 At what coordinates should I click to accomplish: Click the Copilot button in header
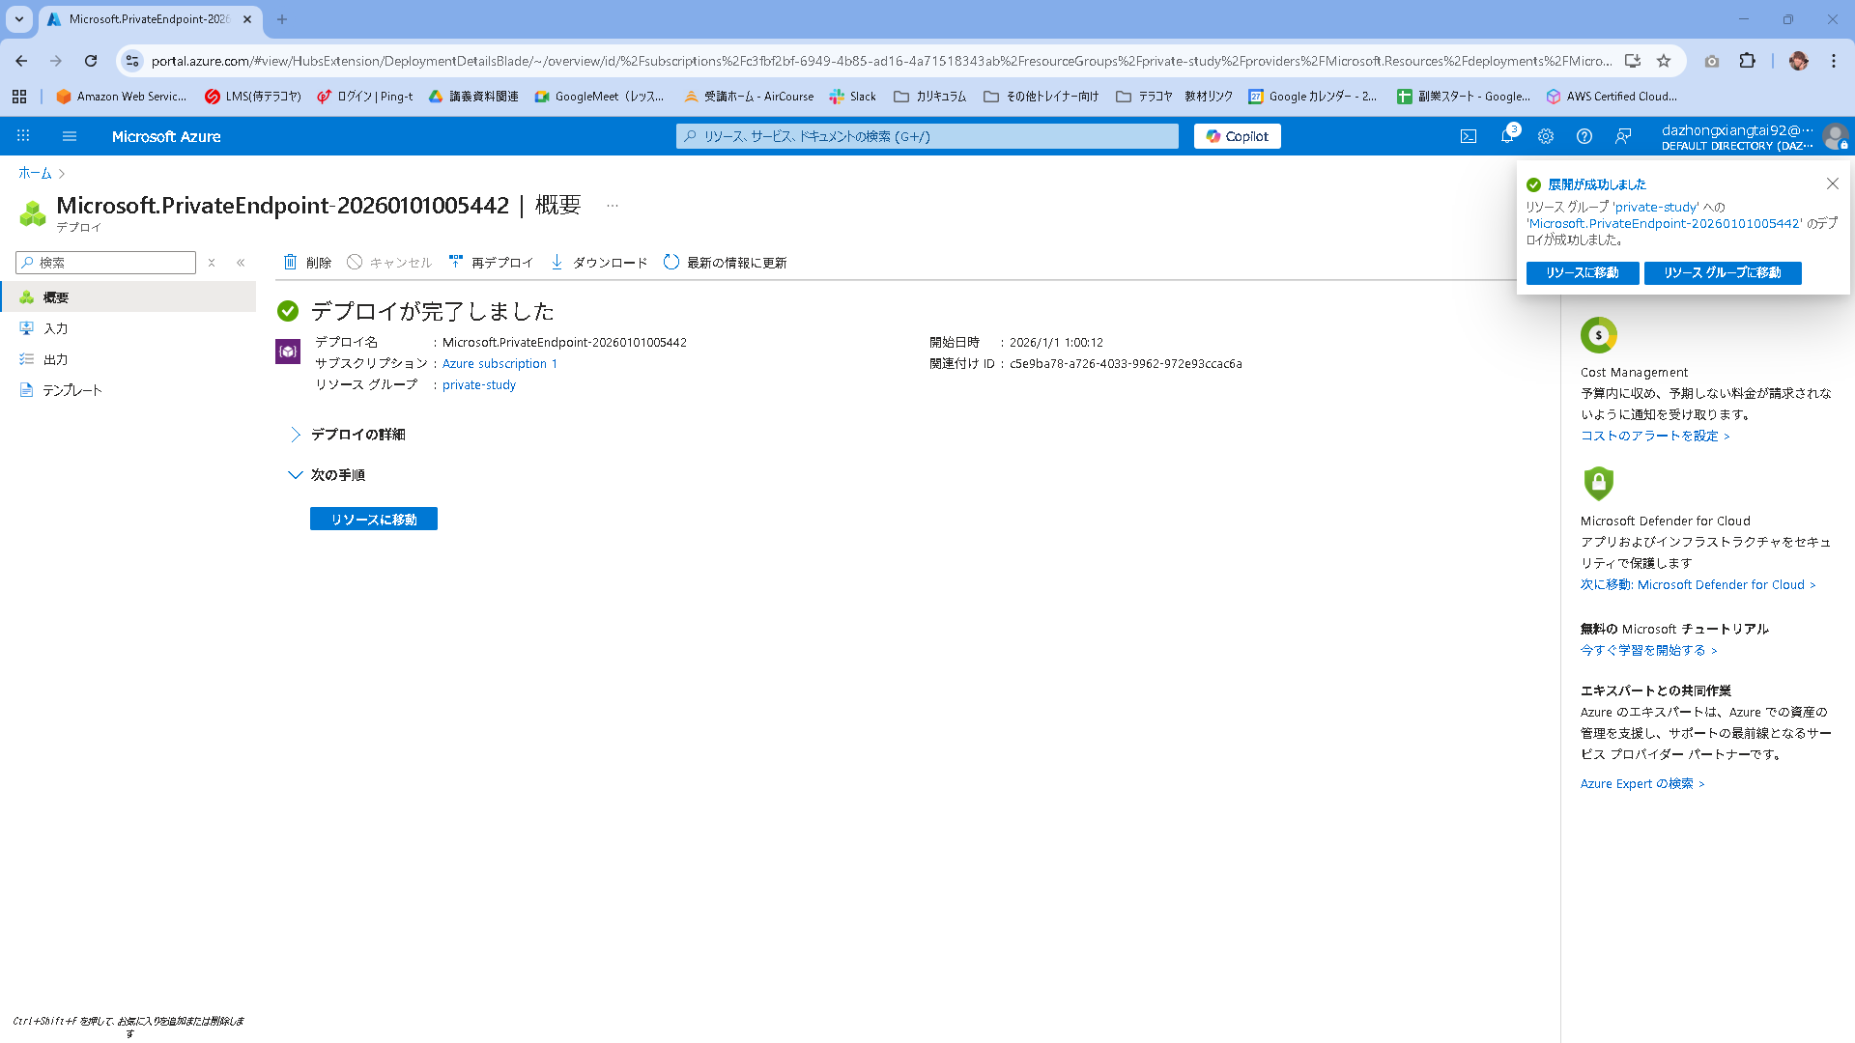point(1237,136)
